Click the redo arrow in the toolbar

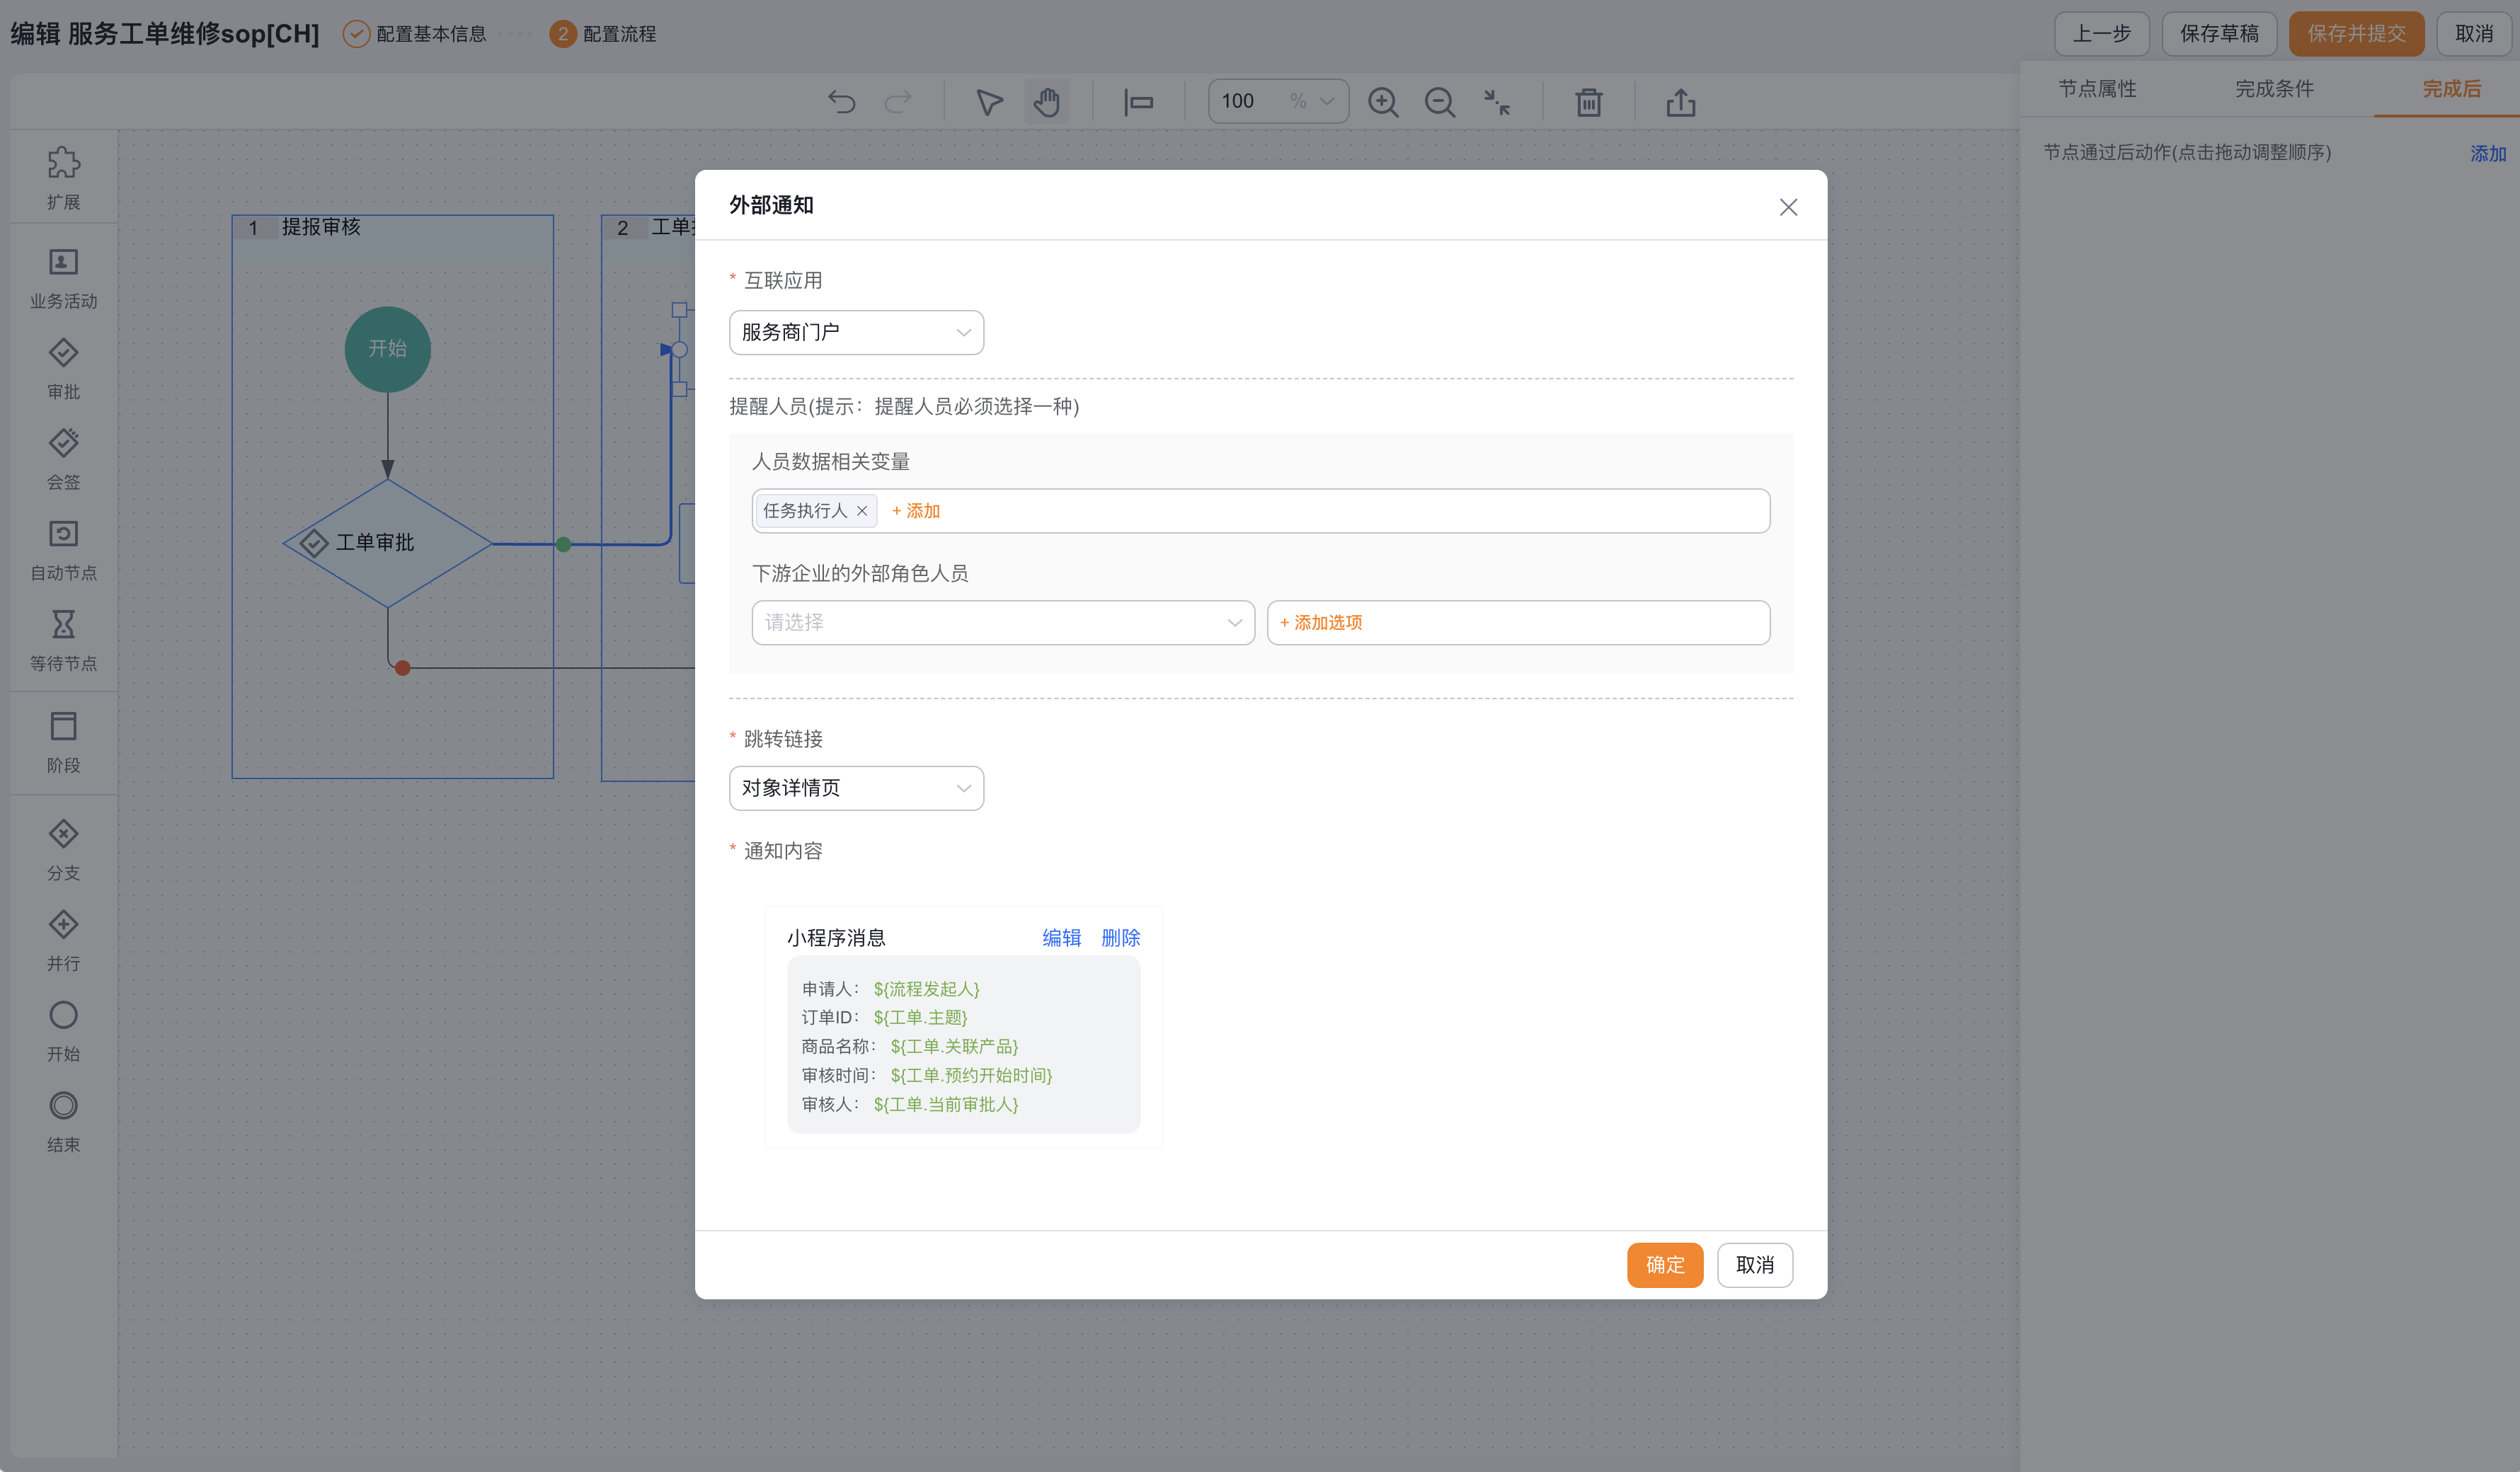tap(898, 102)
